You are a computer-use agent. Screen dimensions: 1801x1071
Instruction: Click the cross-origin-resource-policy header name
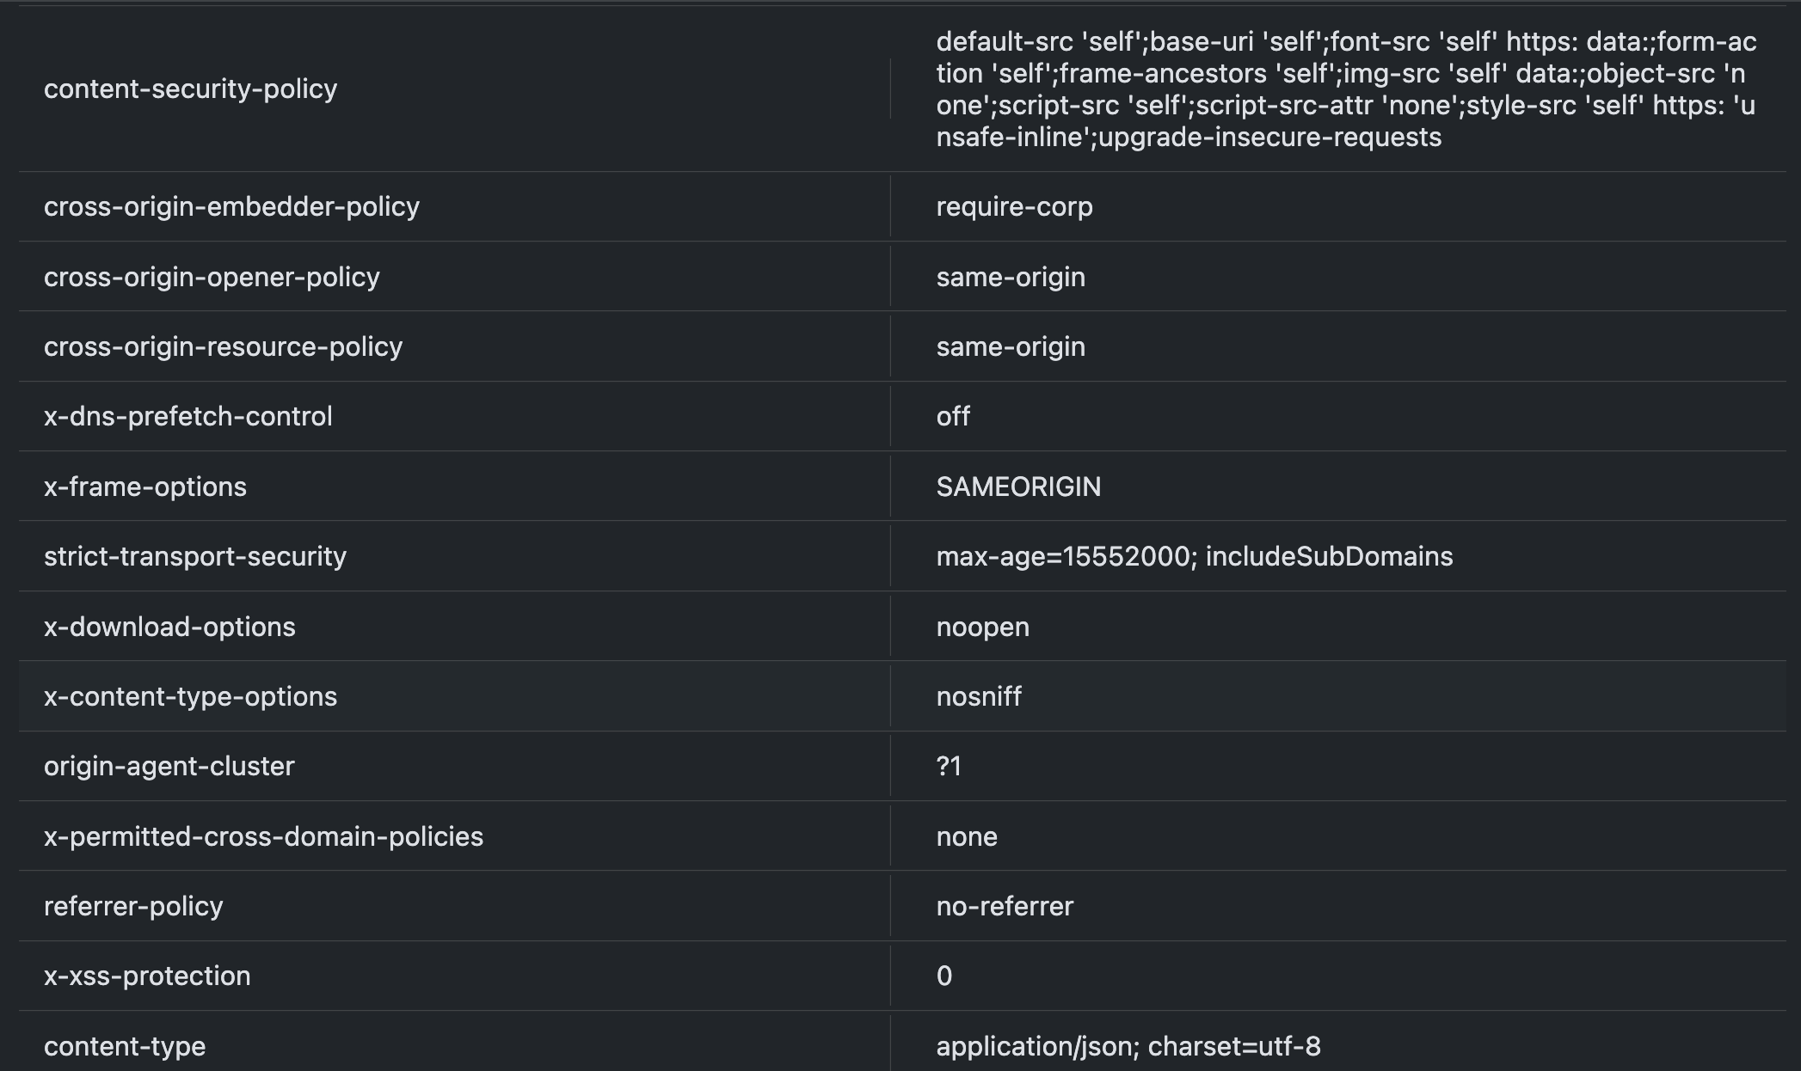223,346
